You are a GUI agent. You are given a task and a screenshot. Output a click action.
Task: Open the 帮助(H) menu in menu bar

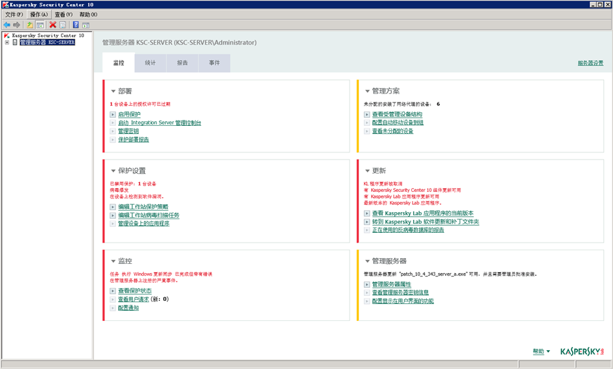tap(88, 14)
